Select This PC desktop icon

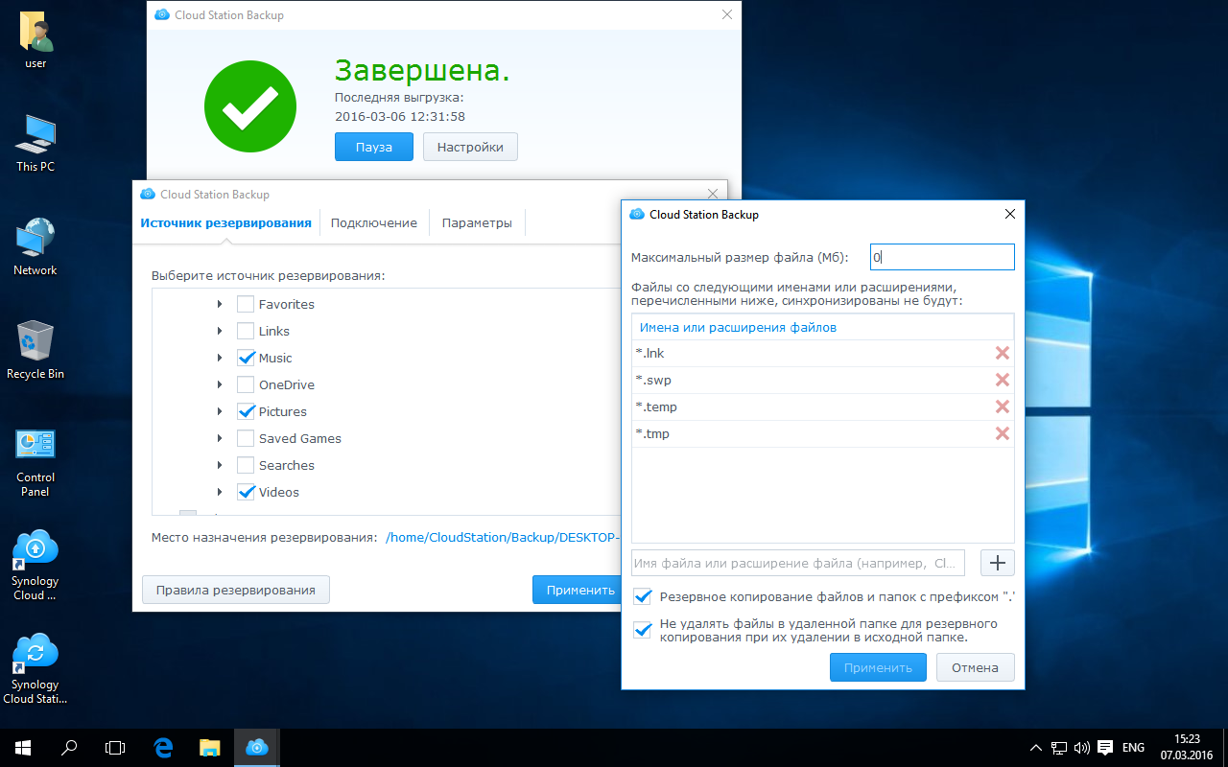[x=35, y=144]
